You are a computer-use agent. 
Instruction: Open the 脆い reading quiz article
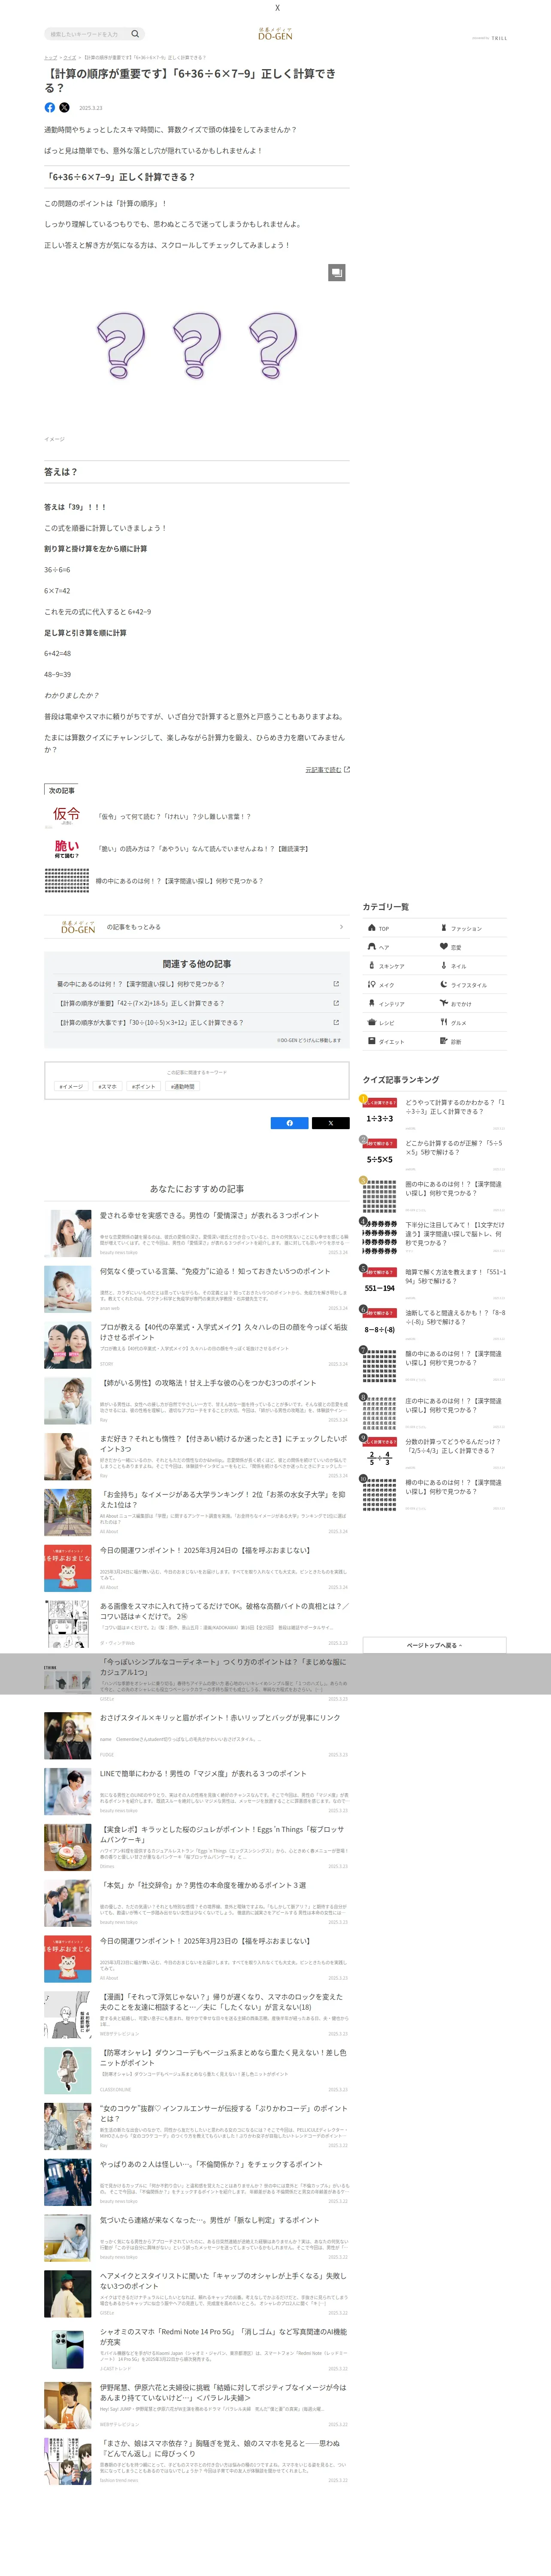203,849
